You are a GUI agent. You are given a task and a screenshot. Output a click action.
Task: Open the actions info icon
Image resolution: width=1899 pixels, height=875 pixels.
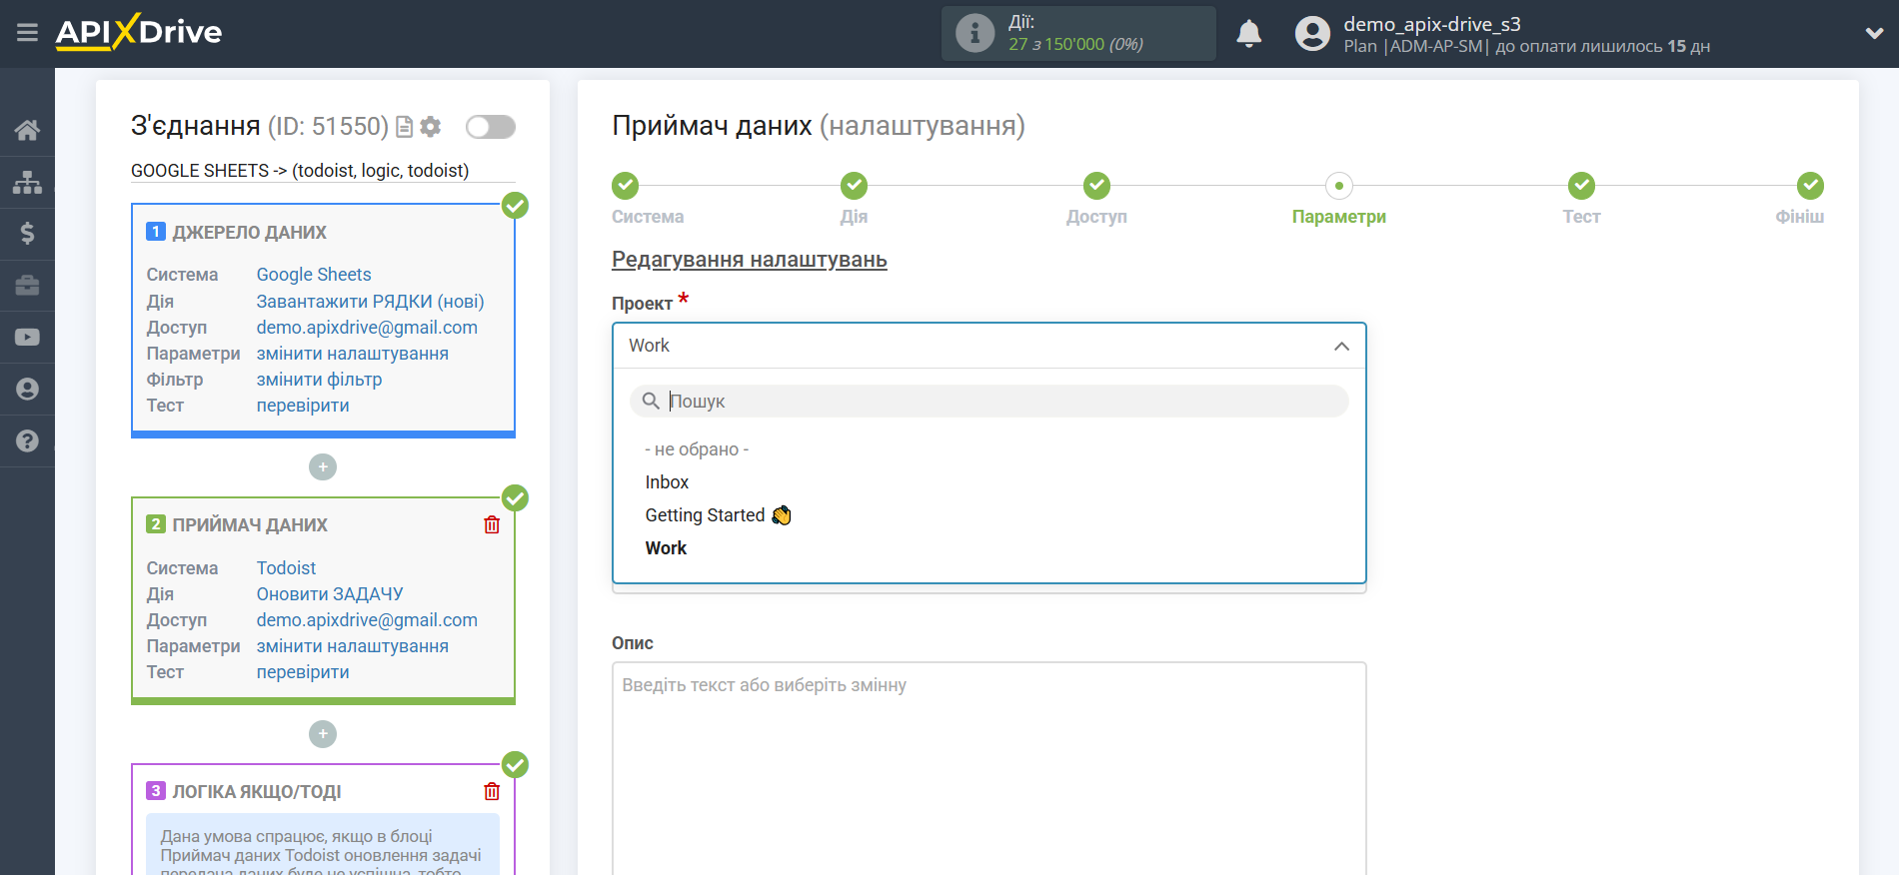pos(974,33)
